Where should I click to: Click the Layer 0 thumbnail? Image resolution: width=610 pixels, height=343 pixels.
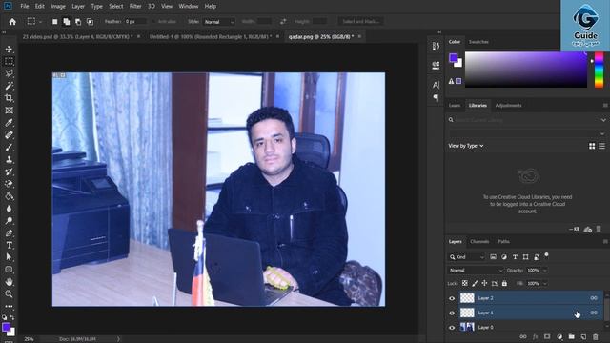(x=467, y=327)
